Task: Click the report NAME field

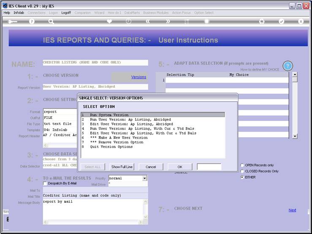Action: pos(95,62)
